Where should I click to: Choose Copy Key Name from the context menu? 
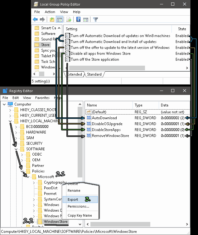click(x=80, y=215)
